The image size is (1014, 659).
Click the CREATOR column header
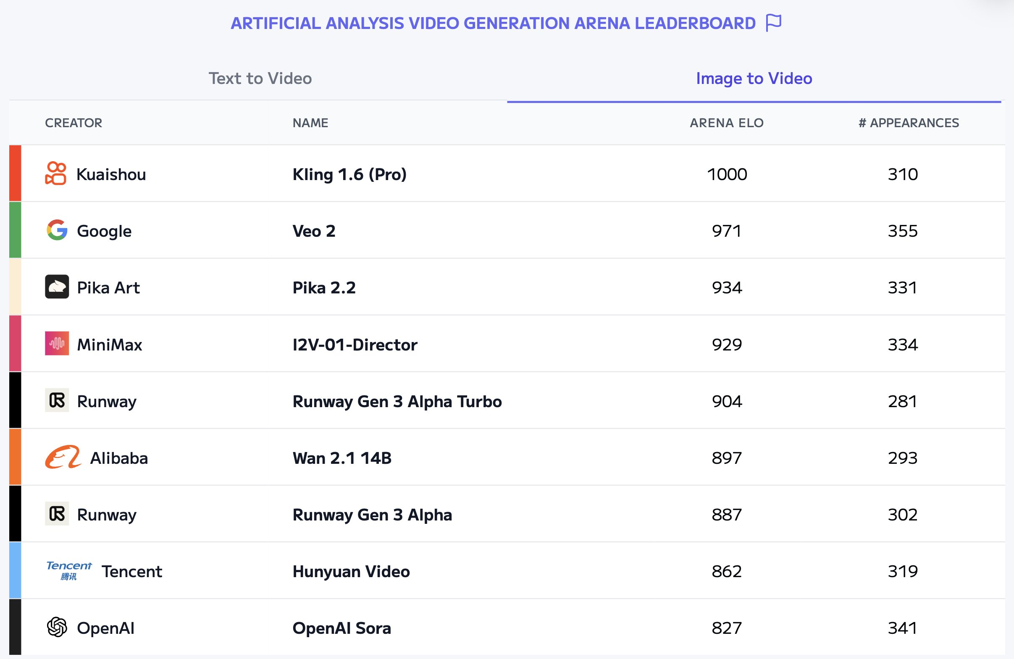click(73, 123)
